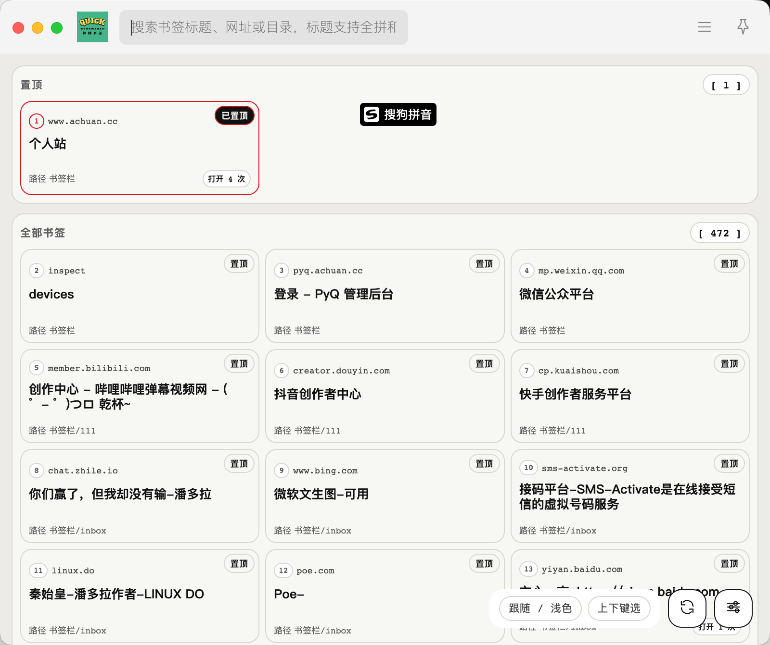
Task: Open the hamburger menu
Action: click(704, 27)
